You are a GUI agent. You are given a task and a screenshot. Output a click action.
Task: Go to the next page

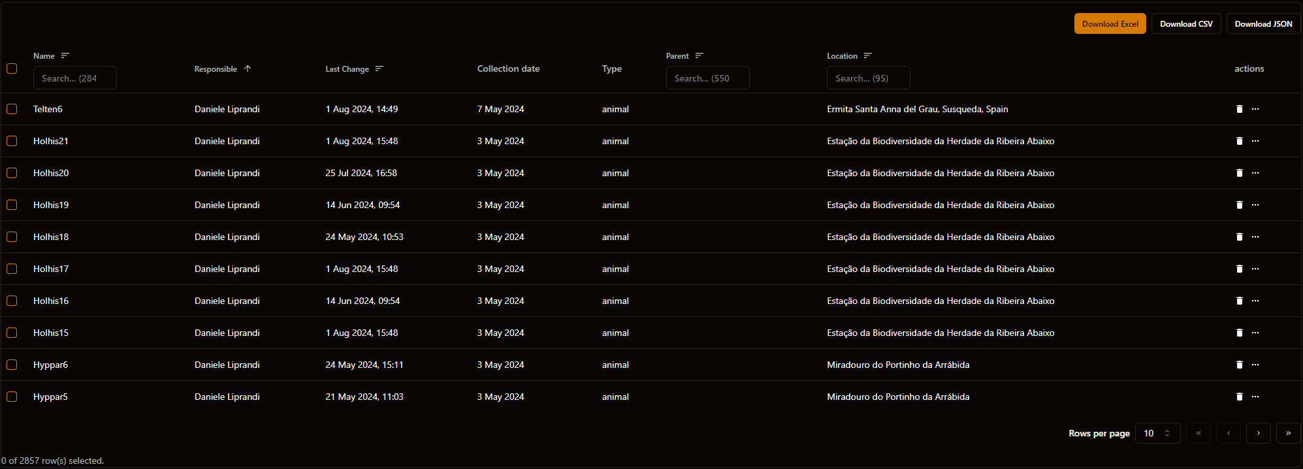[1258, 433]
